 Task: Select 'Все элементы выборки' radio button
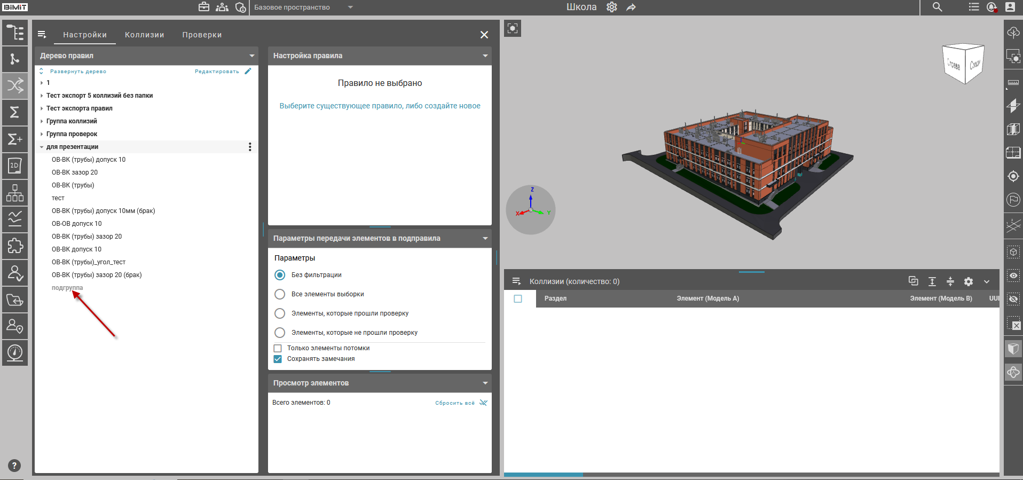[x=280, y=294]
